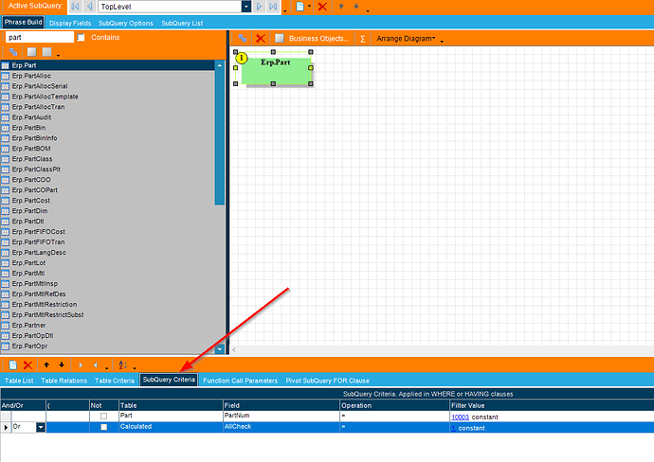Click the table list scrollbar down arrow
Viewport: 654px width, 462px height.
[x=220, y=349]
